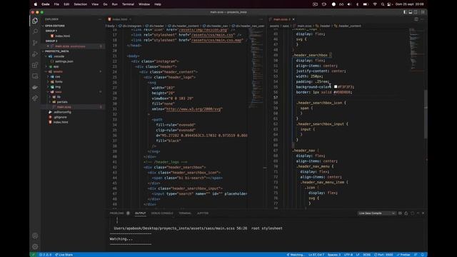Click the clear output icon in panel
Image resolution: width=457 pixels, height=257 pixels.
point(400,213)
